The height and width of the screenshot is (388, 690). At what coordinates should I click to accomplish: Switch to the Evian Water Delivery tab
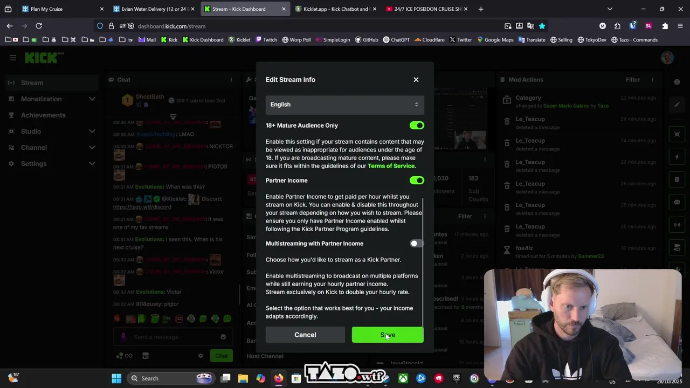154,9
